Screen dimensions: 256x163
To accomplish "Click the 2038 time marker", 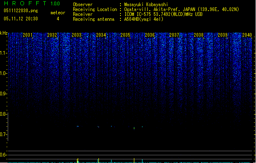I will pos(199,35).
